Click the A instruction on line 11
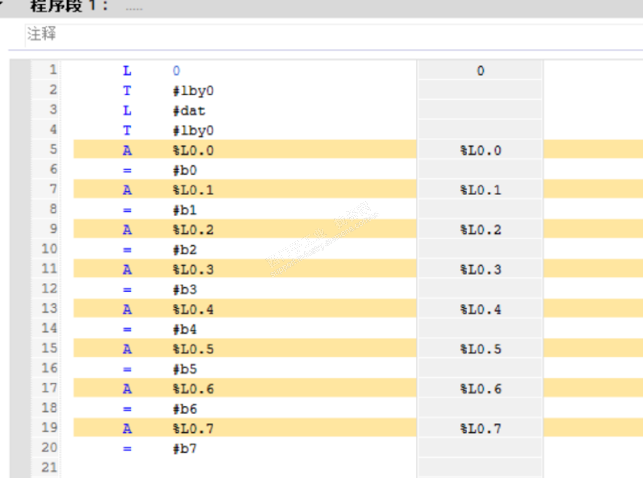This screenshot has height=478, width=643. click(x=127, y=270)
